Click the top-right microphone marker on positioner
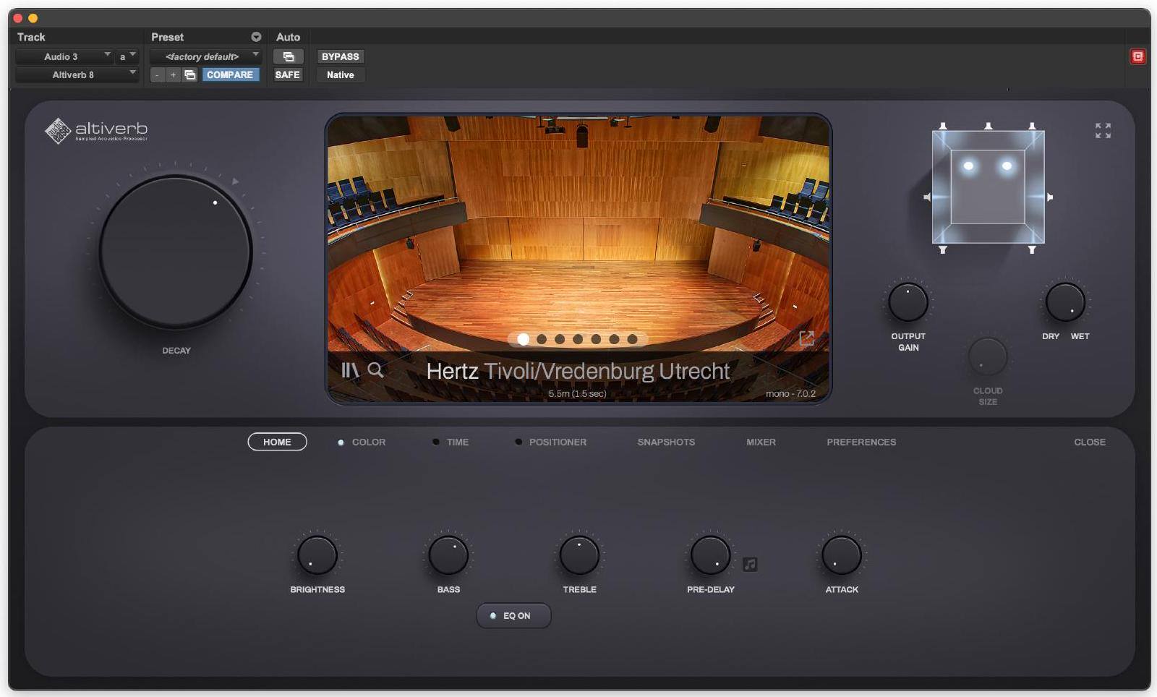 [x=1032, y=126]
